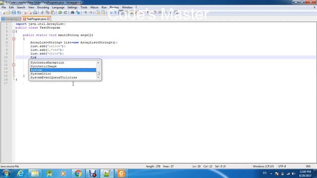Image resolution: width=317 pixels, height=178 pixels.
Task: Toggle synchronize vertical scrolling
Action: click(98, 12)
